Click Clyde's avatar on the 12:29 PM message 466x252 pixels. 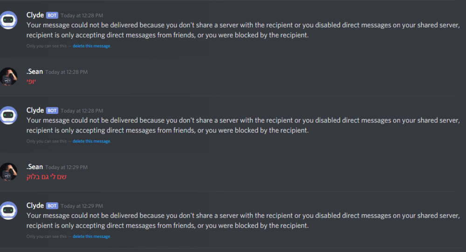pos(8,210)
